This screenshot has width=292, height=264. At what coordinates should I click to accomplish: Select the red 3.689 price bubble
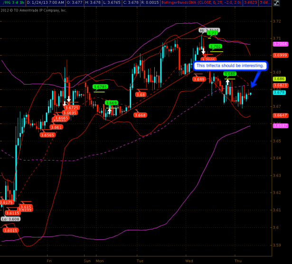pos(199,79)
